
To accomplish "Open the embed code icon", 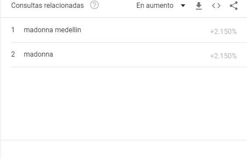I will pyautogui.click(x=216, y=6).
